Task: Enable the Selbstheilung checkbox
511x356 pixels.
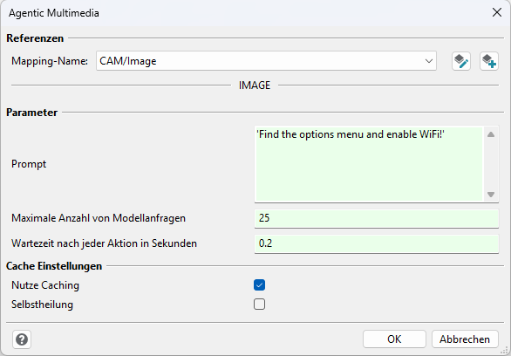Action: (259, 305)
